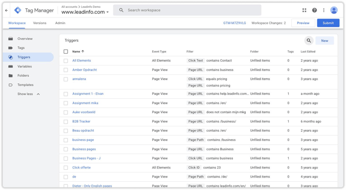Click '6 months ago' in B2B Tracker row
Image resolution: width=346 pixels, height=190 pixels.
(x=311, y=122)
